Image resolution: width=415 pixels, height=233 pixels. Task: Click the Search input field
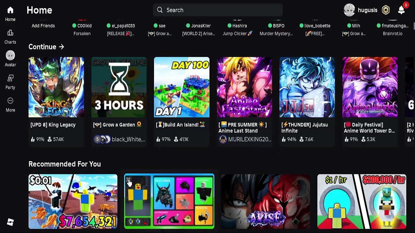[x=218, y=10]
